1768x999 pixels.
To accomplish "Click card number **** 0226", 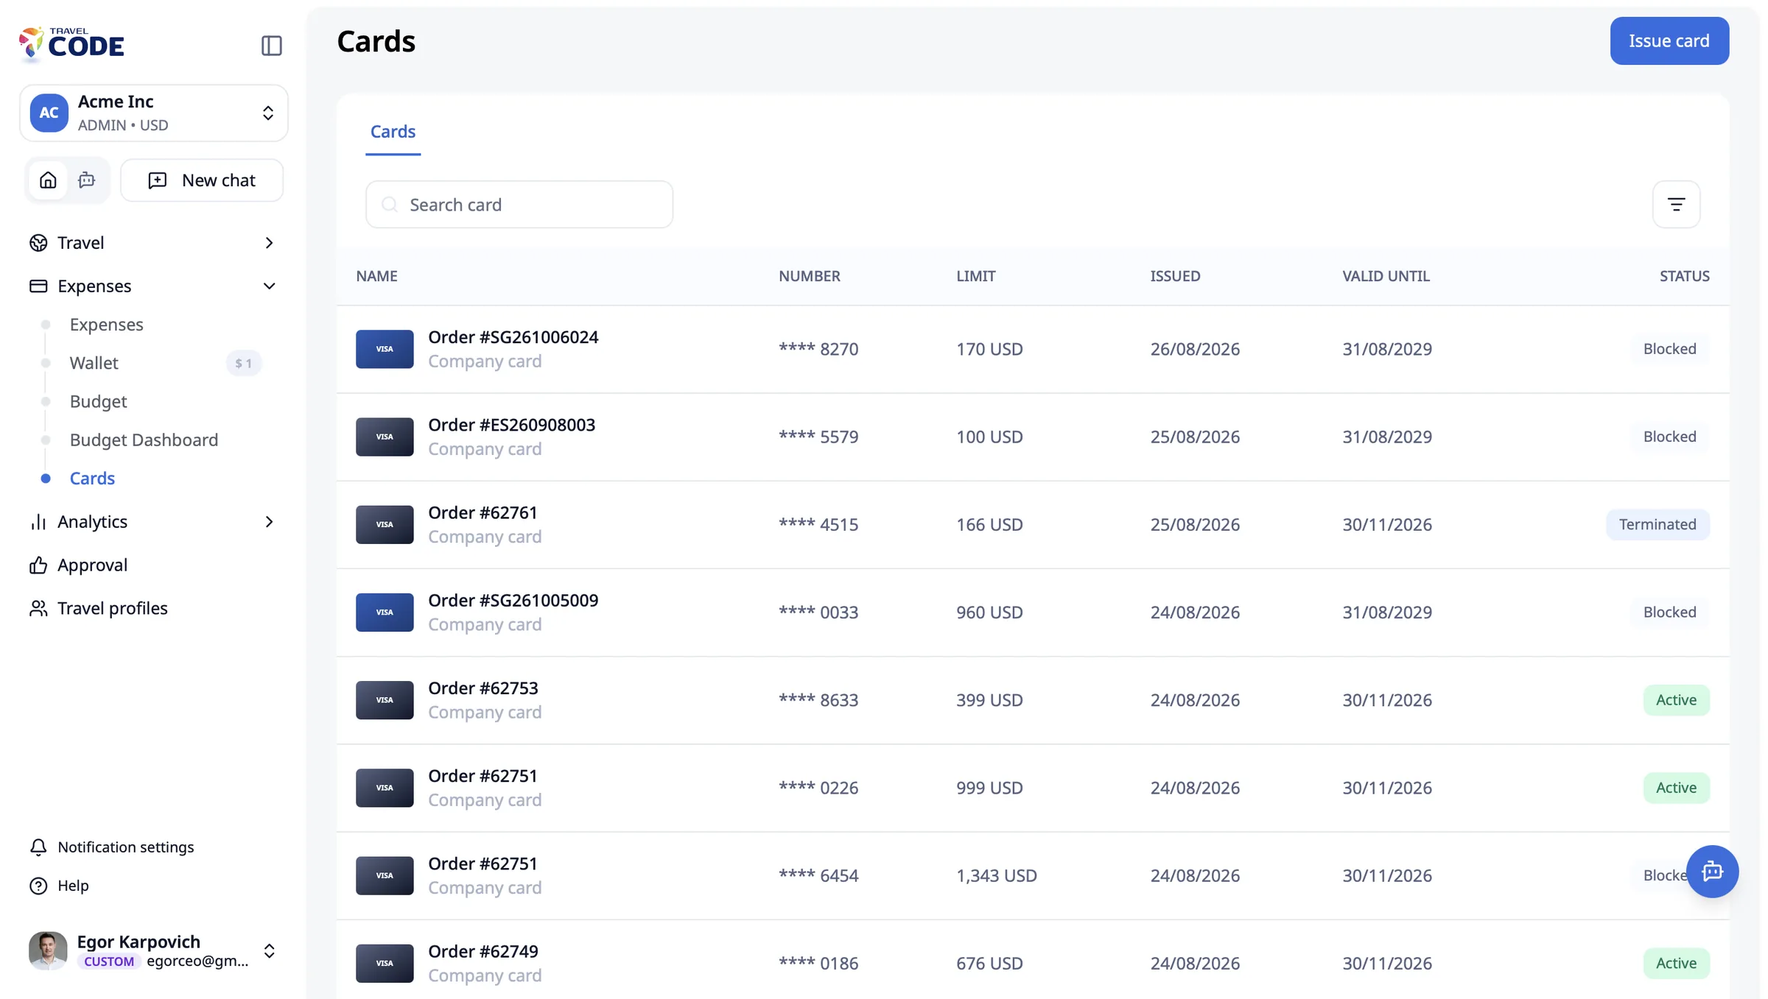I will click(818, 788).
